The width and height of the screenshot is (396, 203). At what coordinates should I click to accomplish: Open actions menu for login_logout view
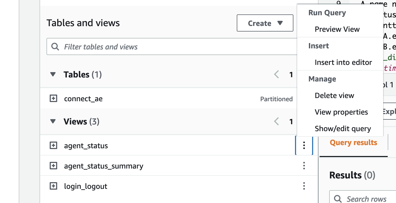pyautogui.click(x=304, y=186)
